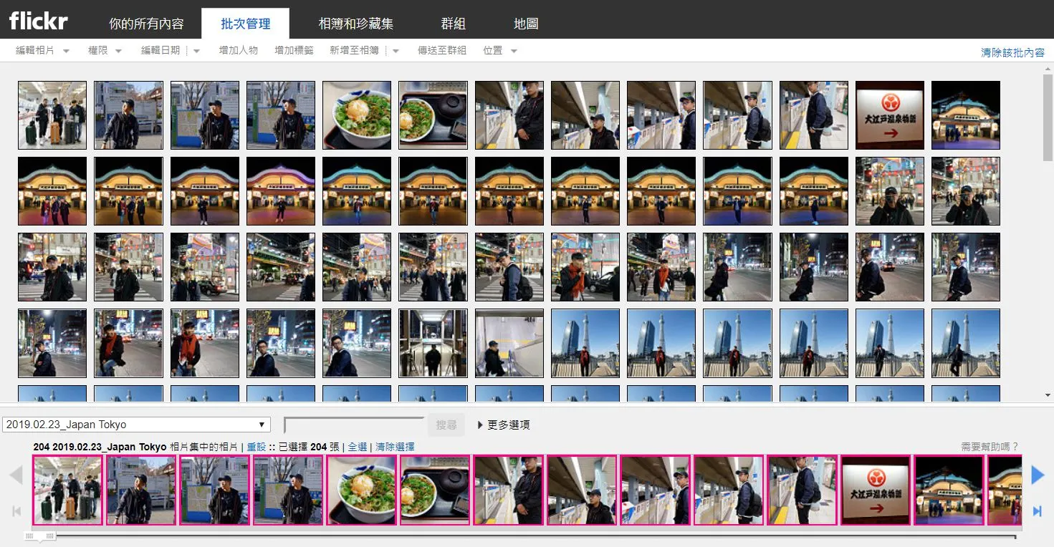Viewport: 1054px width, 547px height.
Task: Open the 權限 dropdown menu
Action: pyautogui.click(x=105, y=50)
